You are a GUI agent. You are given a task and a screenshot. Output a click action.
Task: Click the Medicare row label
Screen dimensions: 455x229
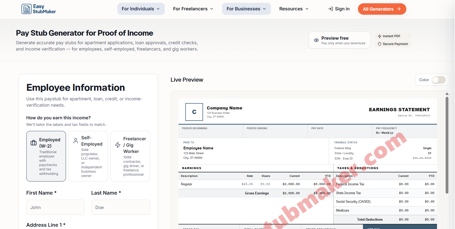[342, 211]
